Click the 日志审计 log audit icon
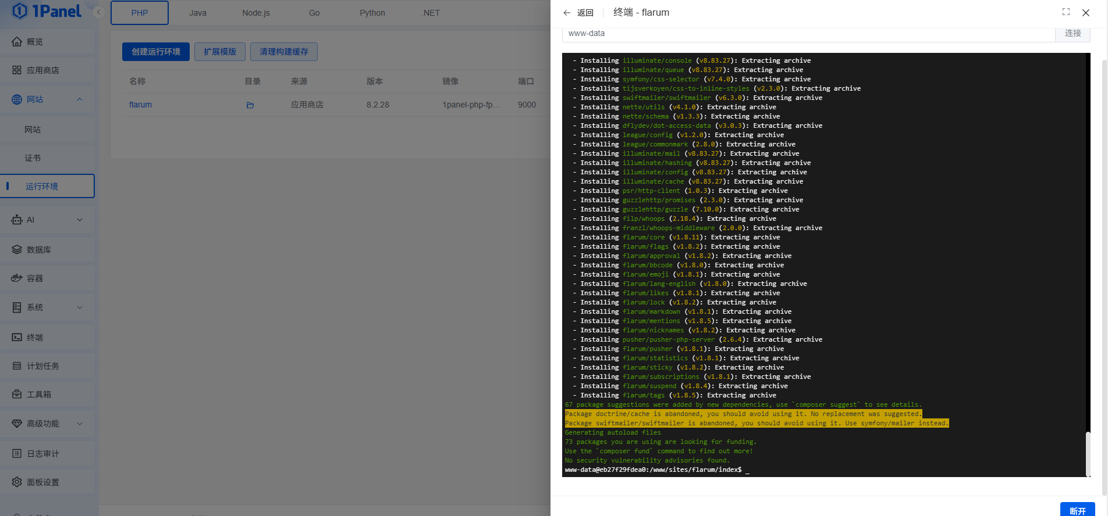The width and height of the screenshot is (1108, 516). [x=17, y=454]
